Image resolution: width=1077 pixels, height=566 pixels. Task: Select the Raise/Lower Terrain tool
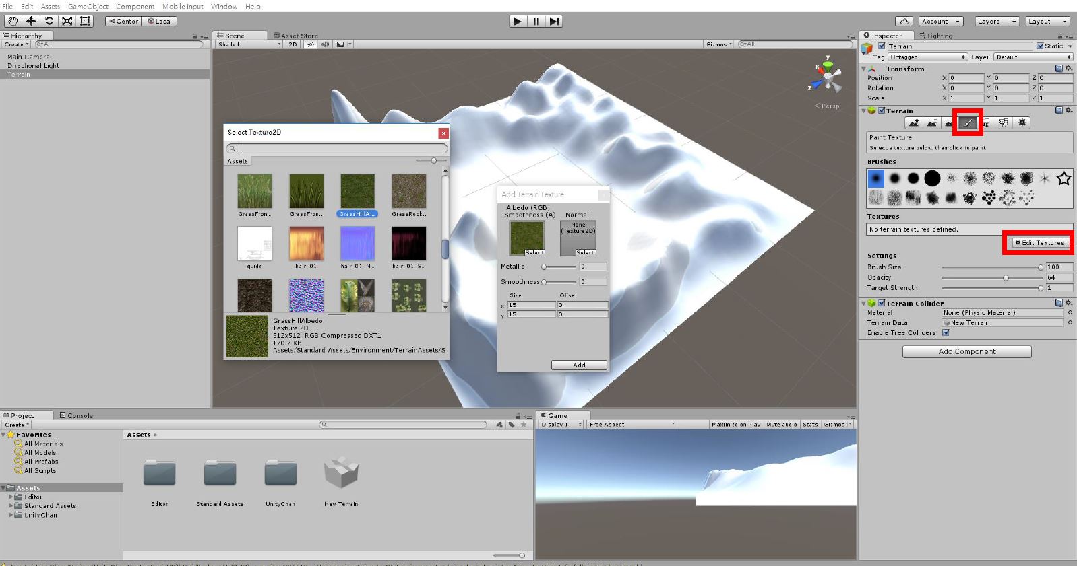(913, 122)
